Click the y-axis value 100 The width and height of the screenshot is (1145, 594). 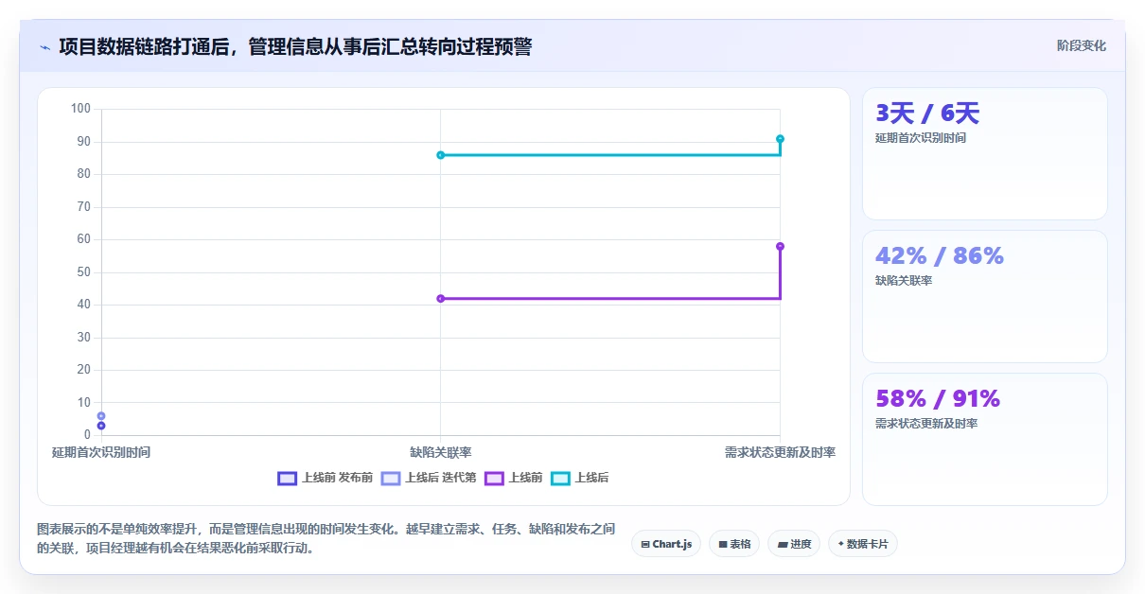[x=80, y=109]
